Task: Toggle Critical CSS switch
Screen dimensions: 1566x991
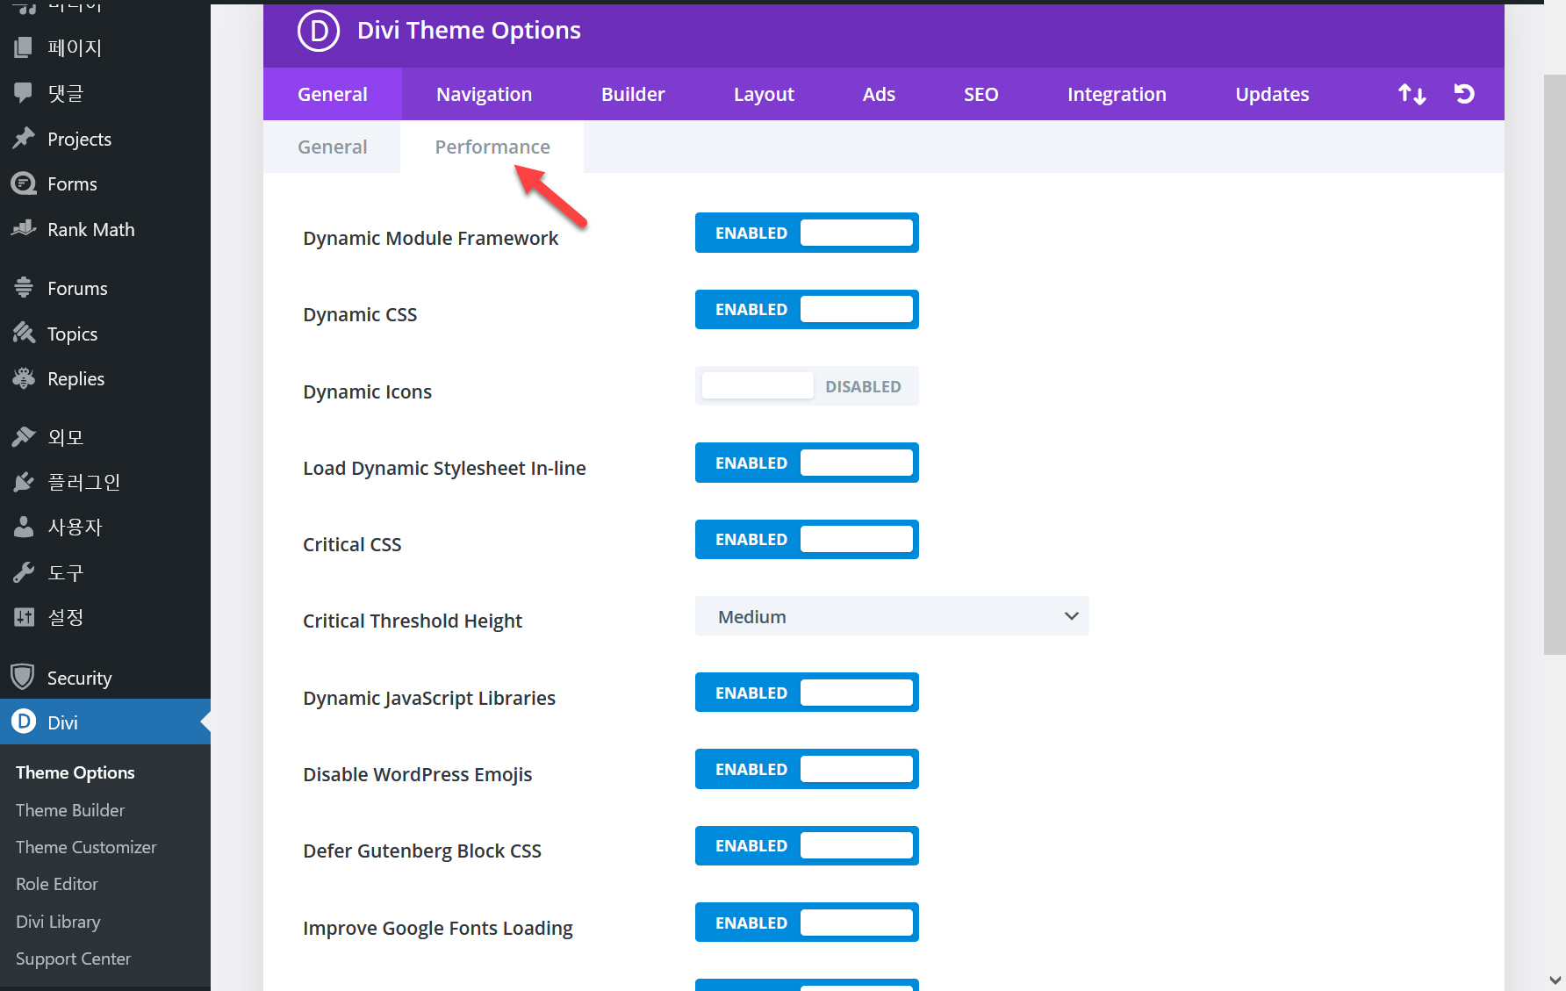Action: [x=807, y=539]
